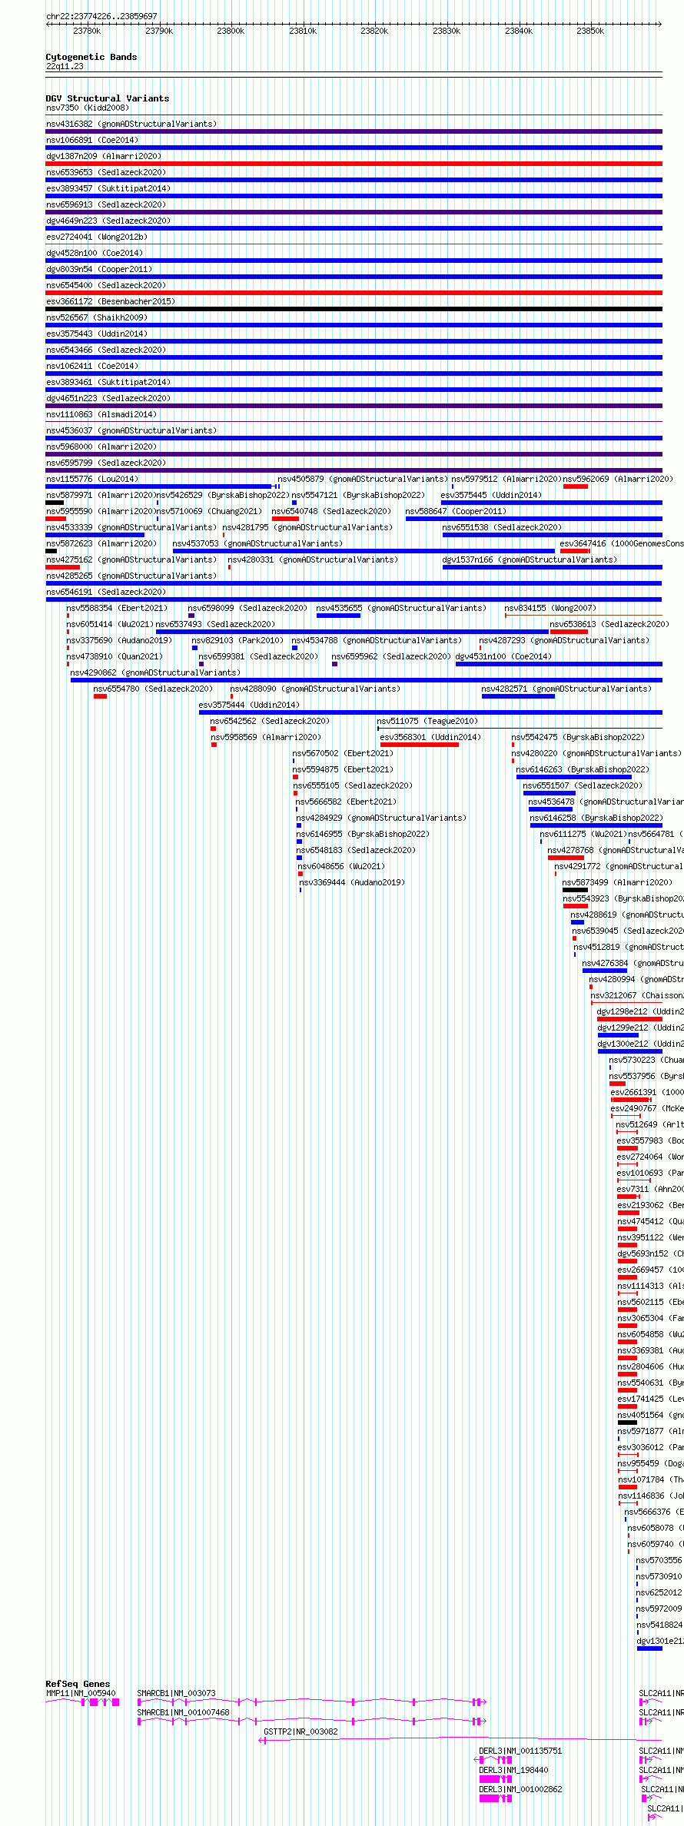Click the blue bar under esv3575445 (Uddin2014)
Screen dimensions: 684x1826
[552, 503]
